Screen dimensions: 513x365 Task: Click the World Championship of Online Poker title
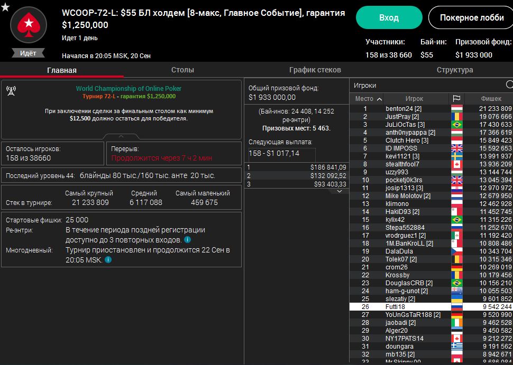tap(129, 88)
